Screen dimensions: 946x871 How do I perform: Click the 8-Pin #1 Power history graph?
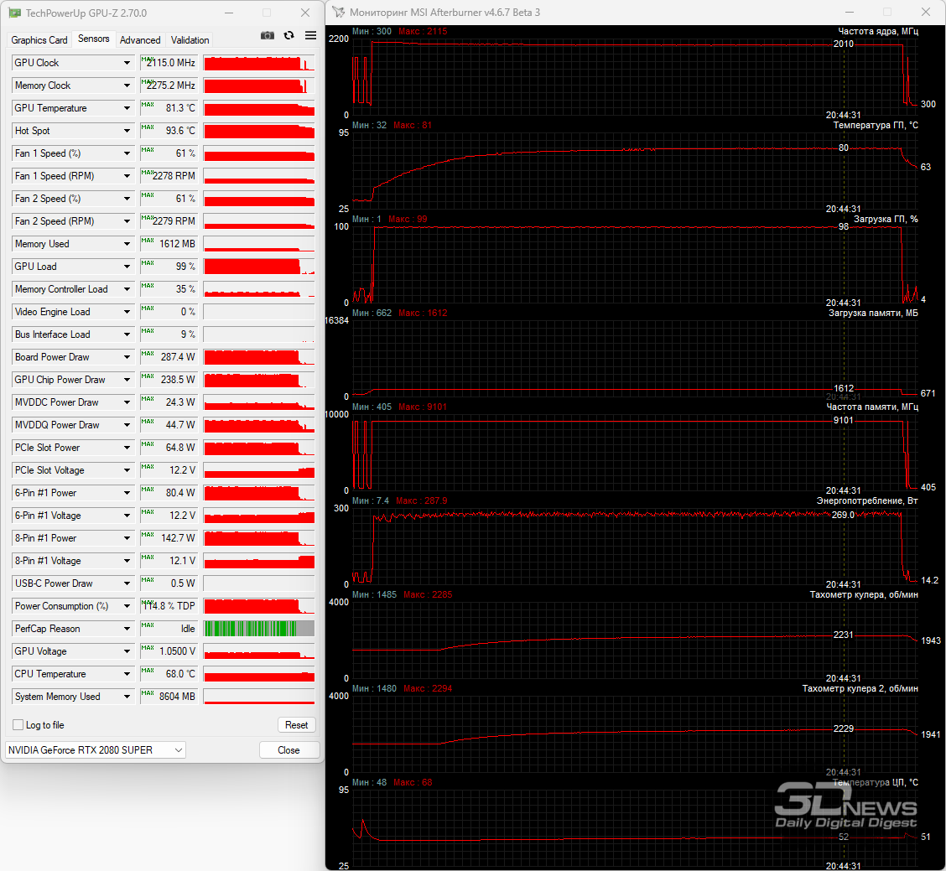(x=259, y=538)
